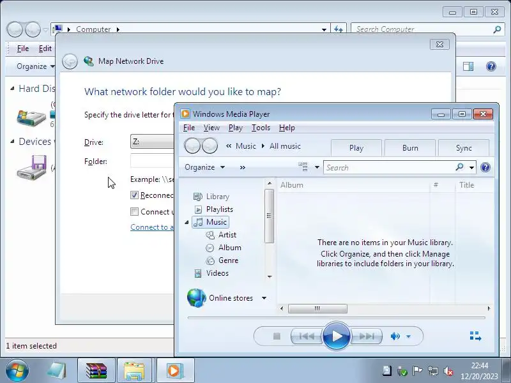Select the Music library node
The width and height of the screenshot is (511, 383).
(x=210, y=222)
